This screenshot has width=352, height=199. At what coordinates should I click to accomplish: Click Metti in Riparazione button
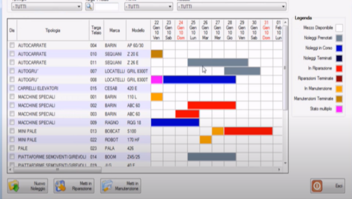[x=74, y=185]
